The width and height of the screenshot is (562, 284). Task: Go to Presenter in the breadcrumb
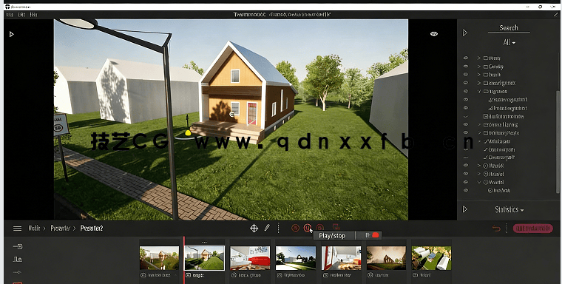60,228
